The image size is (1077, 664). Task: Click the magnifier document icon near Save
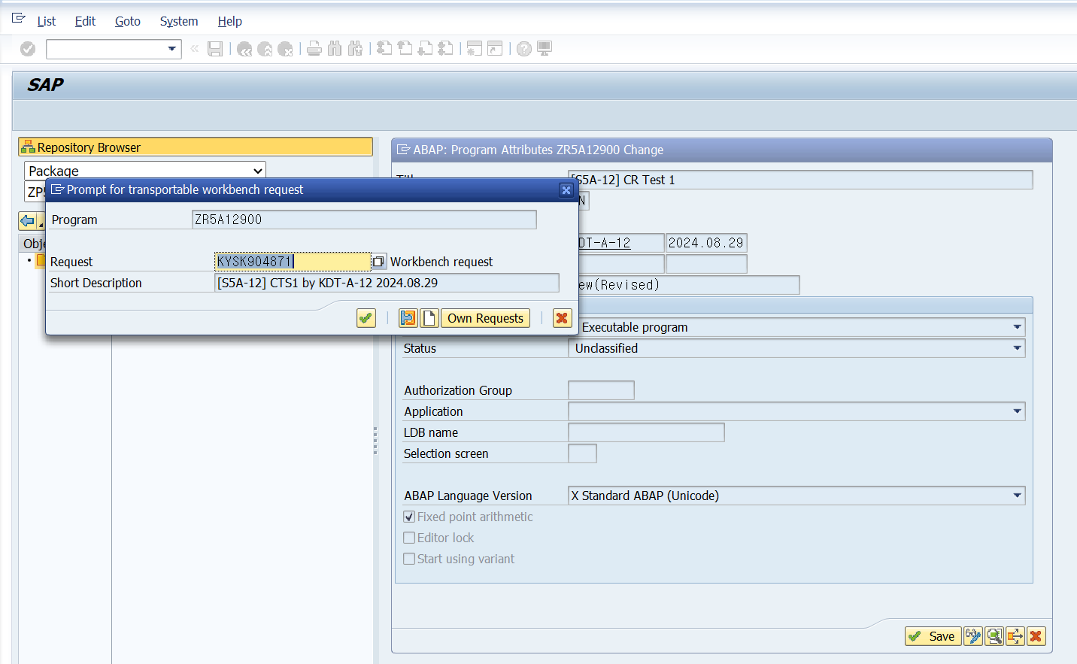pos(994,636)
